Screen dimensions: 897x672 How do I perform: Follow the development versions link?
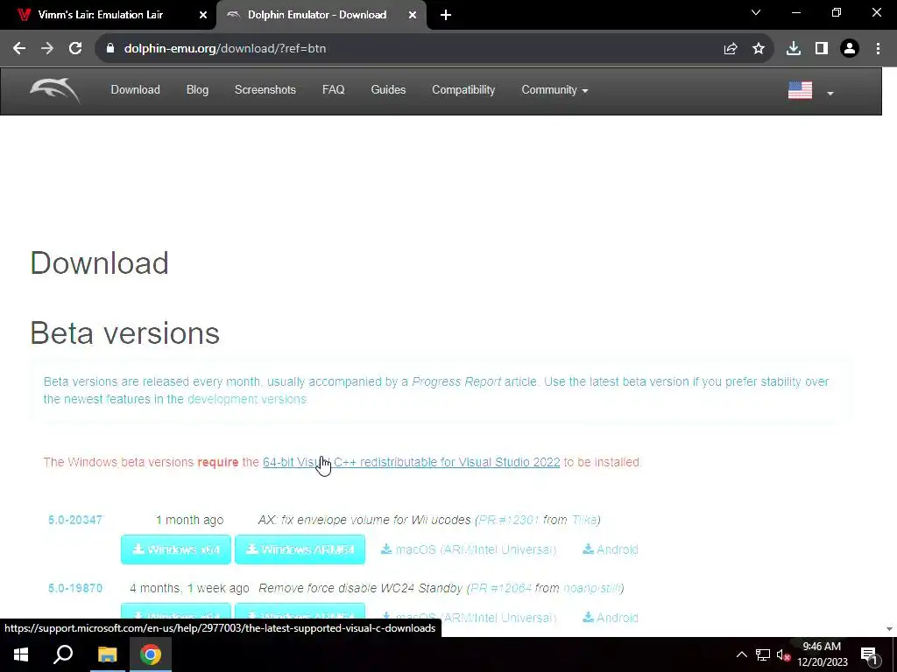point(247,399)
